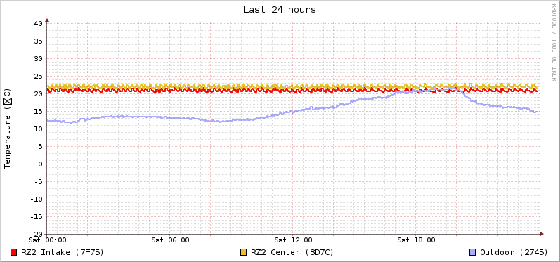Click the arrowhead at x-axis right end
The image size is (560, 262).
click(542, 234)
